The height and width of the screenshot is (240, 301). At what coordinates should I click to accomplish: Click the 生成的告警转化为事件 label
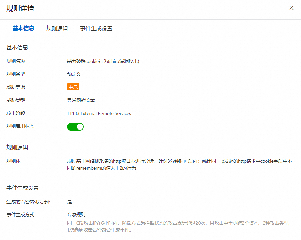(29, 202)
